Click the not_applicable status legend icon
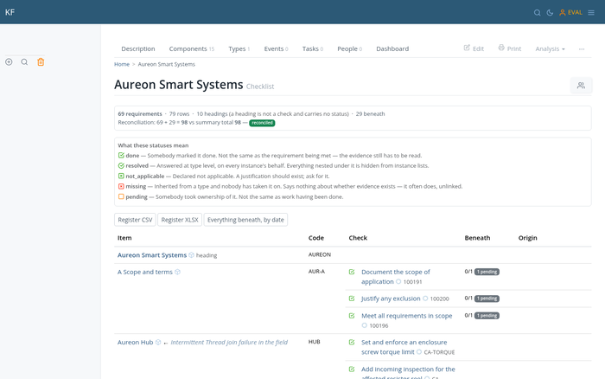This screenshot has width=605, height=379. click(x=121, y=177)
